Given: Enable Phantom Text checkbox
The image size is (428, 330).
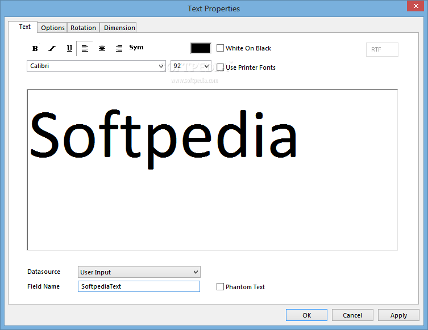Looking at the screenshot, I should click(220, 287).
